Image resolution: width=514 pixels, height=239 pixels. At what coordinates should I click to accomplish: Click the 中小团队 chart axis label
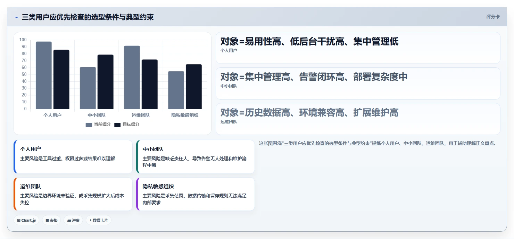[97, 115]
